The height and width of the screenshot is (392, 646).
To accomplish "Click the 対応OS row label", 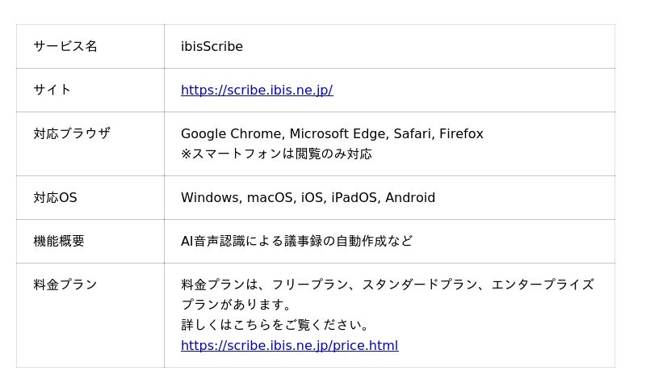I will pyautogui.click(x=55, y=197).
